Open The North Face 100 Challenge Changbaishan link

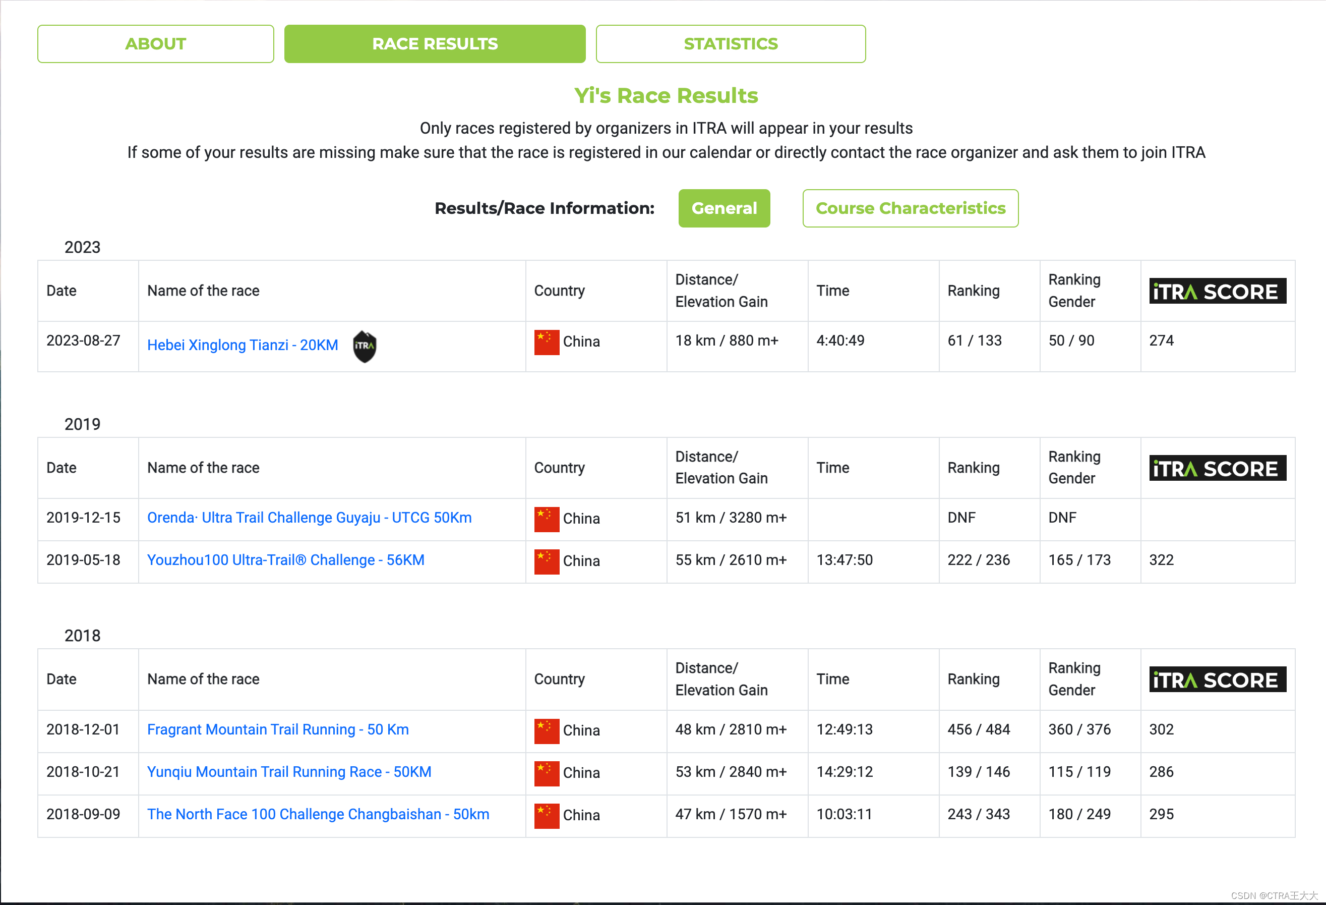318,814
